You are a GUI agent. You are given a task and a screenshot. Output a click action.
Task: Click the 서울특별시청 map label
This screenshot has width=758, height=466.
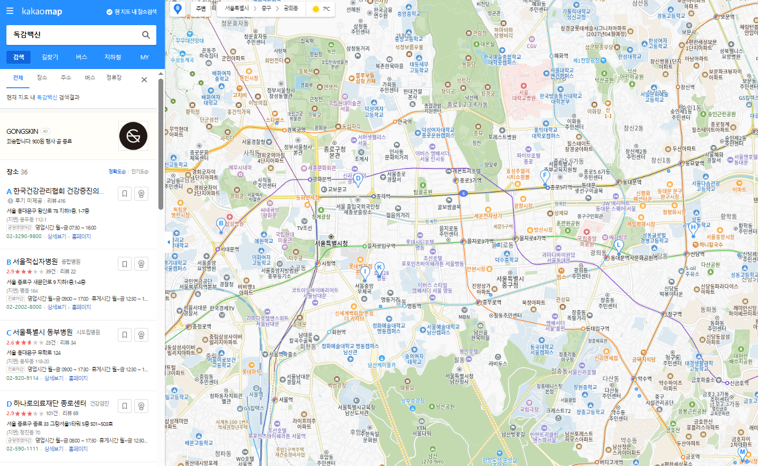[x=331, y=243]
